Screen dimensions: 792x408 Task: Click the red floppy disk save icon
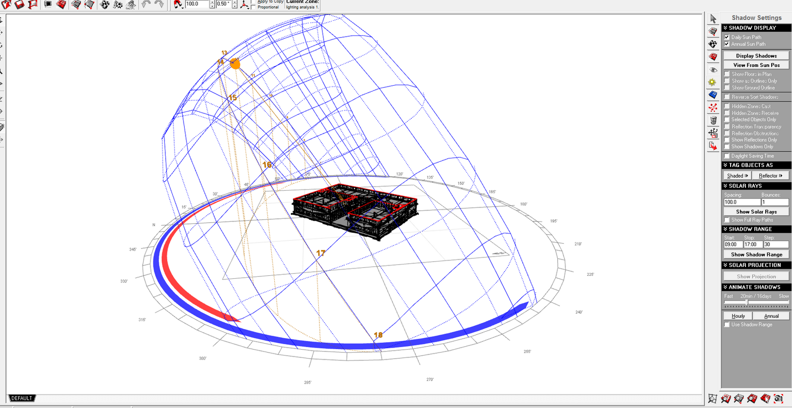19,4
